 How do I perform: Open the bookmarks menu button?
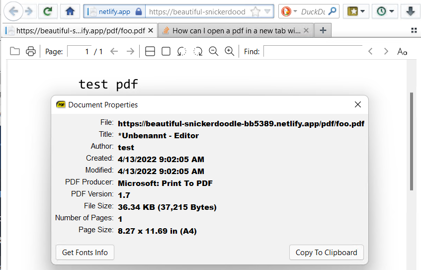[x=356, y=11]
